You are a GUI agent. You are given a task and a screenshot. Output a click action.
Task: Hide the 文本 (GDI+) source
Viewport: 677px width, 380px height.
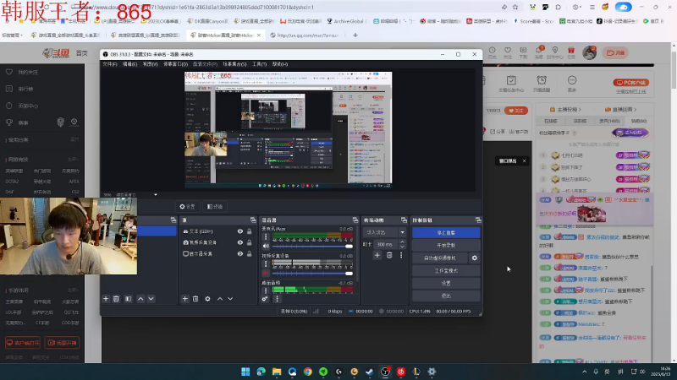pos(240,231)
